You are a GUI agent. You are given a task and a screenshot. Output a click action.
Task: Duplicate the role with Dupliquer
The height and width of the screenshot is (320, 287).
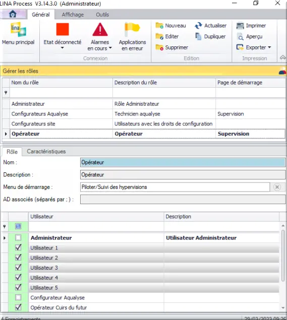tap(210, 36)
